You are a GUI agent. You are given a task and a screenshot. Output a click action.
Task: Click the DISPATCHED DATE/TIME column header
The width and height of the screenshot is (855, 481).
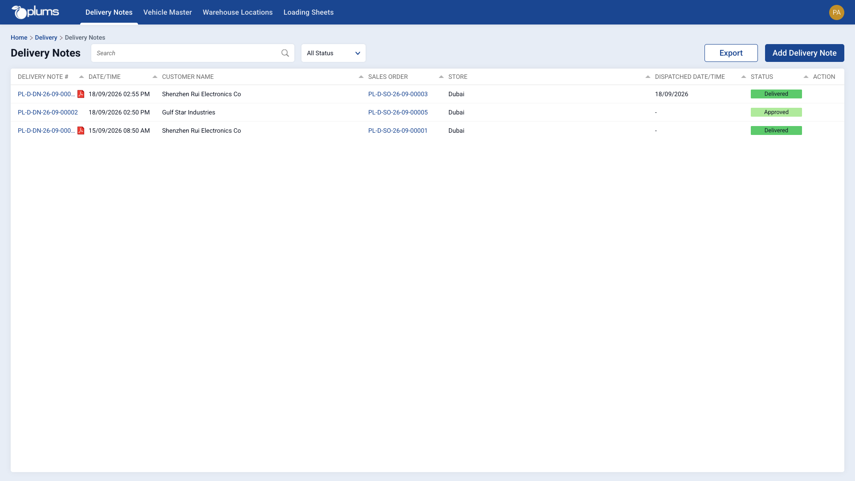click(690, 77)
